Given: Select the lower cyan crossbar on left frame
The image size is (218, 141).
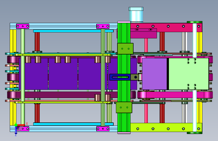Looking at the screenshot, I should click(x=73, y=124).
